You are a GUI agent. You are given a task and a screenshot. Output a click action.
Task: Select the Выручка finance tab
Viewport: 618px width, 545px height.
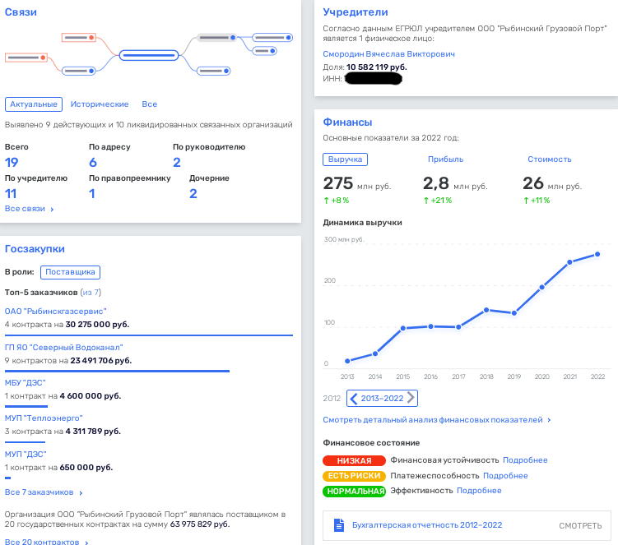345,159
